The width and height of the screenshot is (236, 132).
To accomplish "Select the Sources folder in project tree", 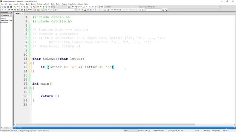I will point(6,22).
